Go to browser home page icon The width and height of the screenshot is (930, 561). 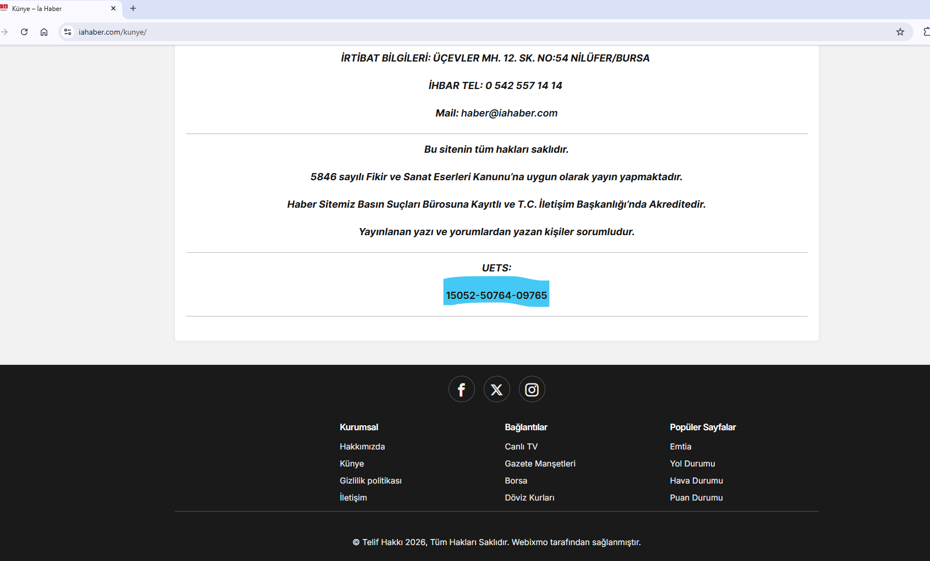pyautogui.click(x=44, y=32)
